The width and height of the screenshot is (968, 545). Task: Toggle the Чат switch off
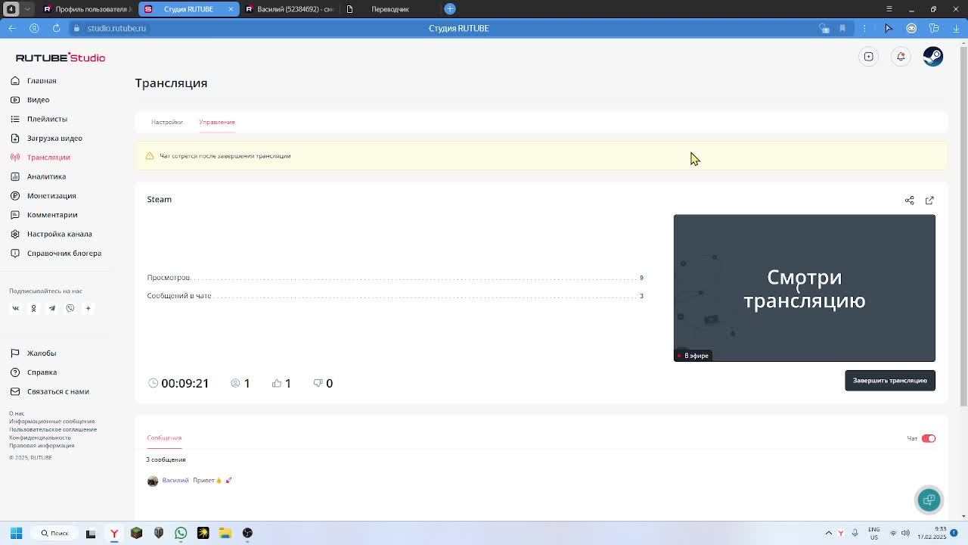pyautogui.click(x=929, y=438)
